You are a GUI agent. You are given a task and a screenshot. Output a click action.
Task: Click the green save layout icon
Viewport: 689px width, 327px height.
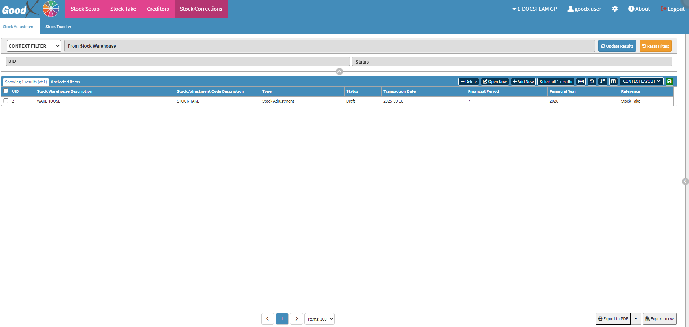669,82
